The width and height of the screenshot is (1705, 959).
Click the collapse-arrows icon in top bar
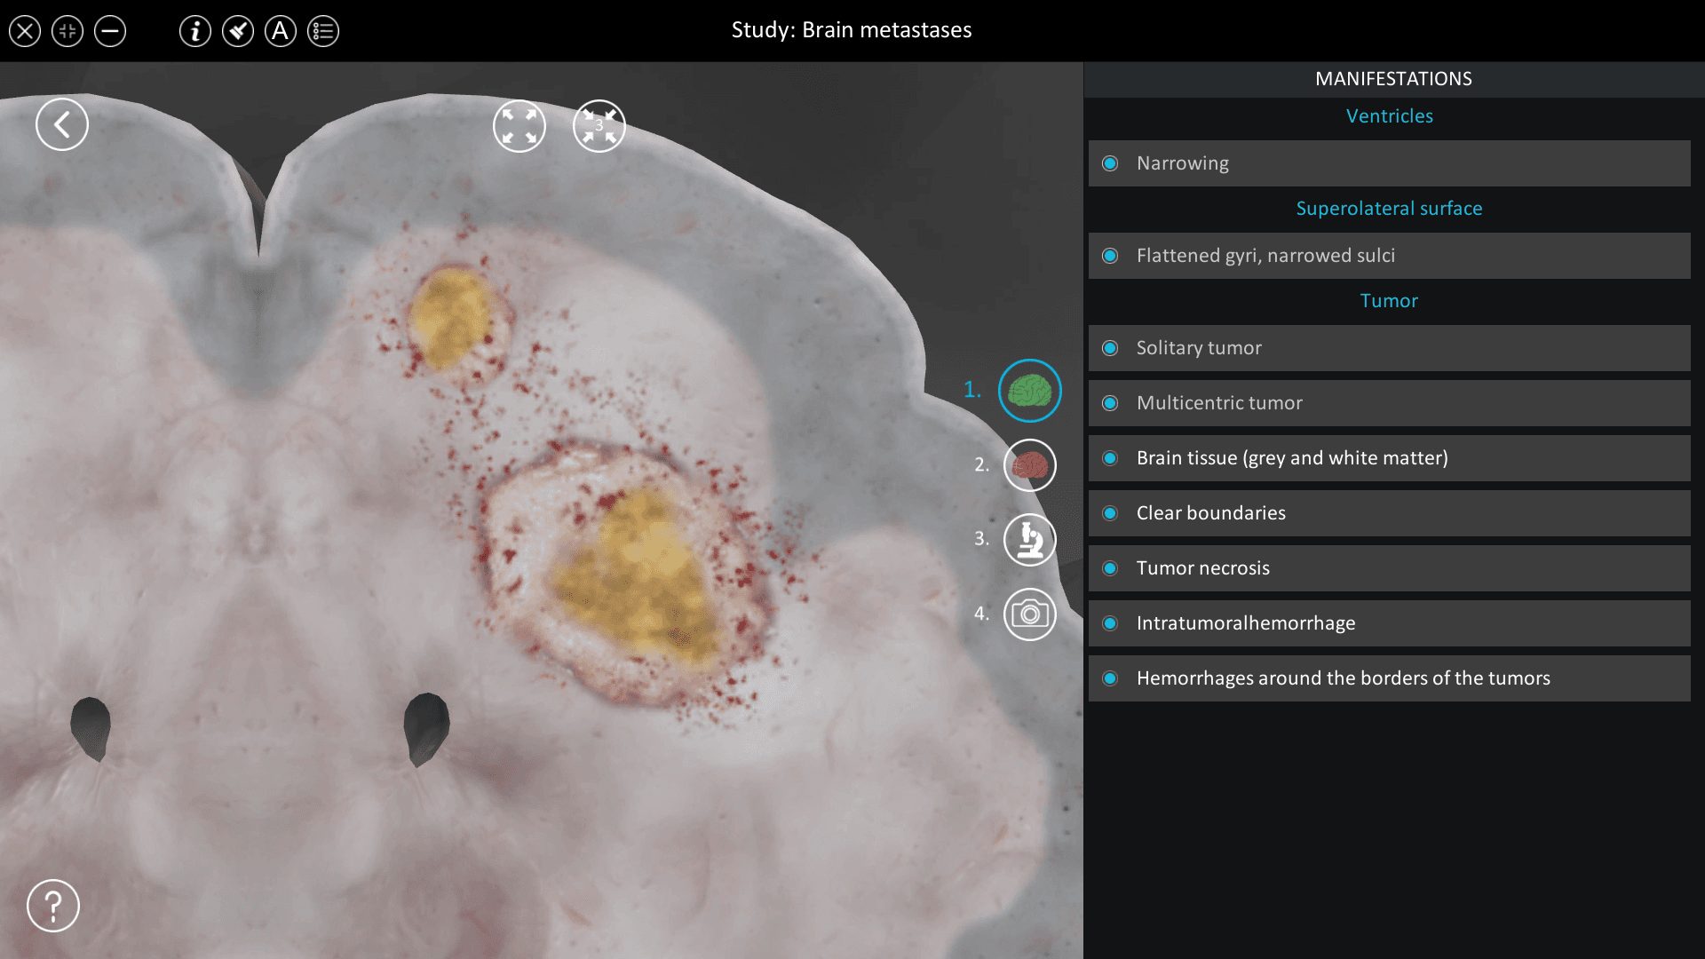coord(67,31)
